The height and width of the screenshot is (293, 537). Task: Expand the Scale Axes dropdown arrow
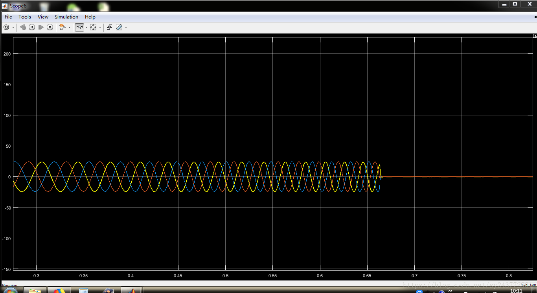pyautogui.click(x=100, y=27)
